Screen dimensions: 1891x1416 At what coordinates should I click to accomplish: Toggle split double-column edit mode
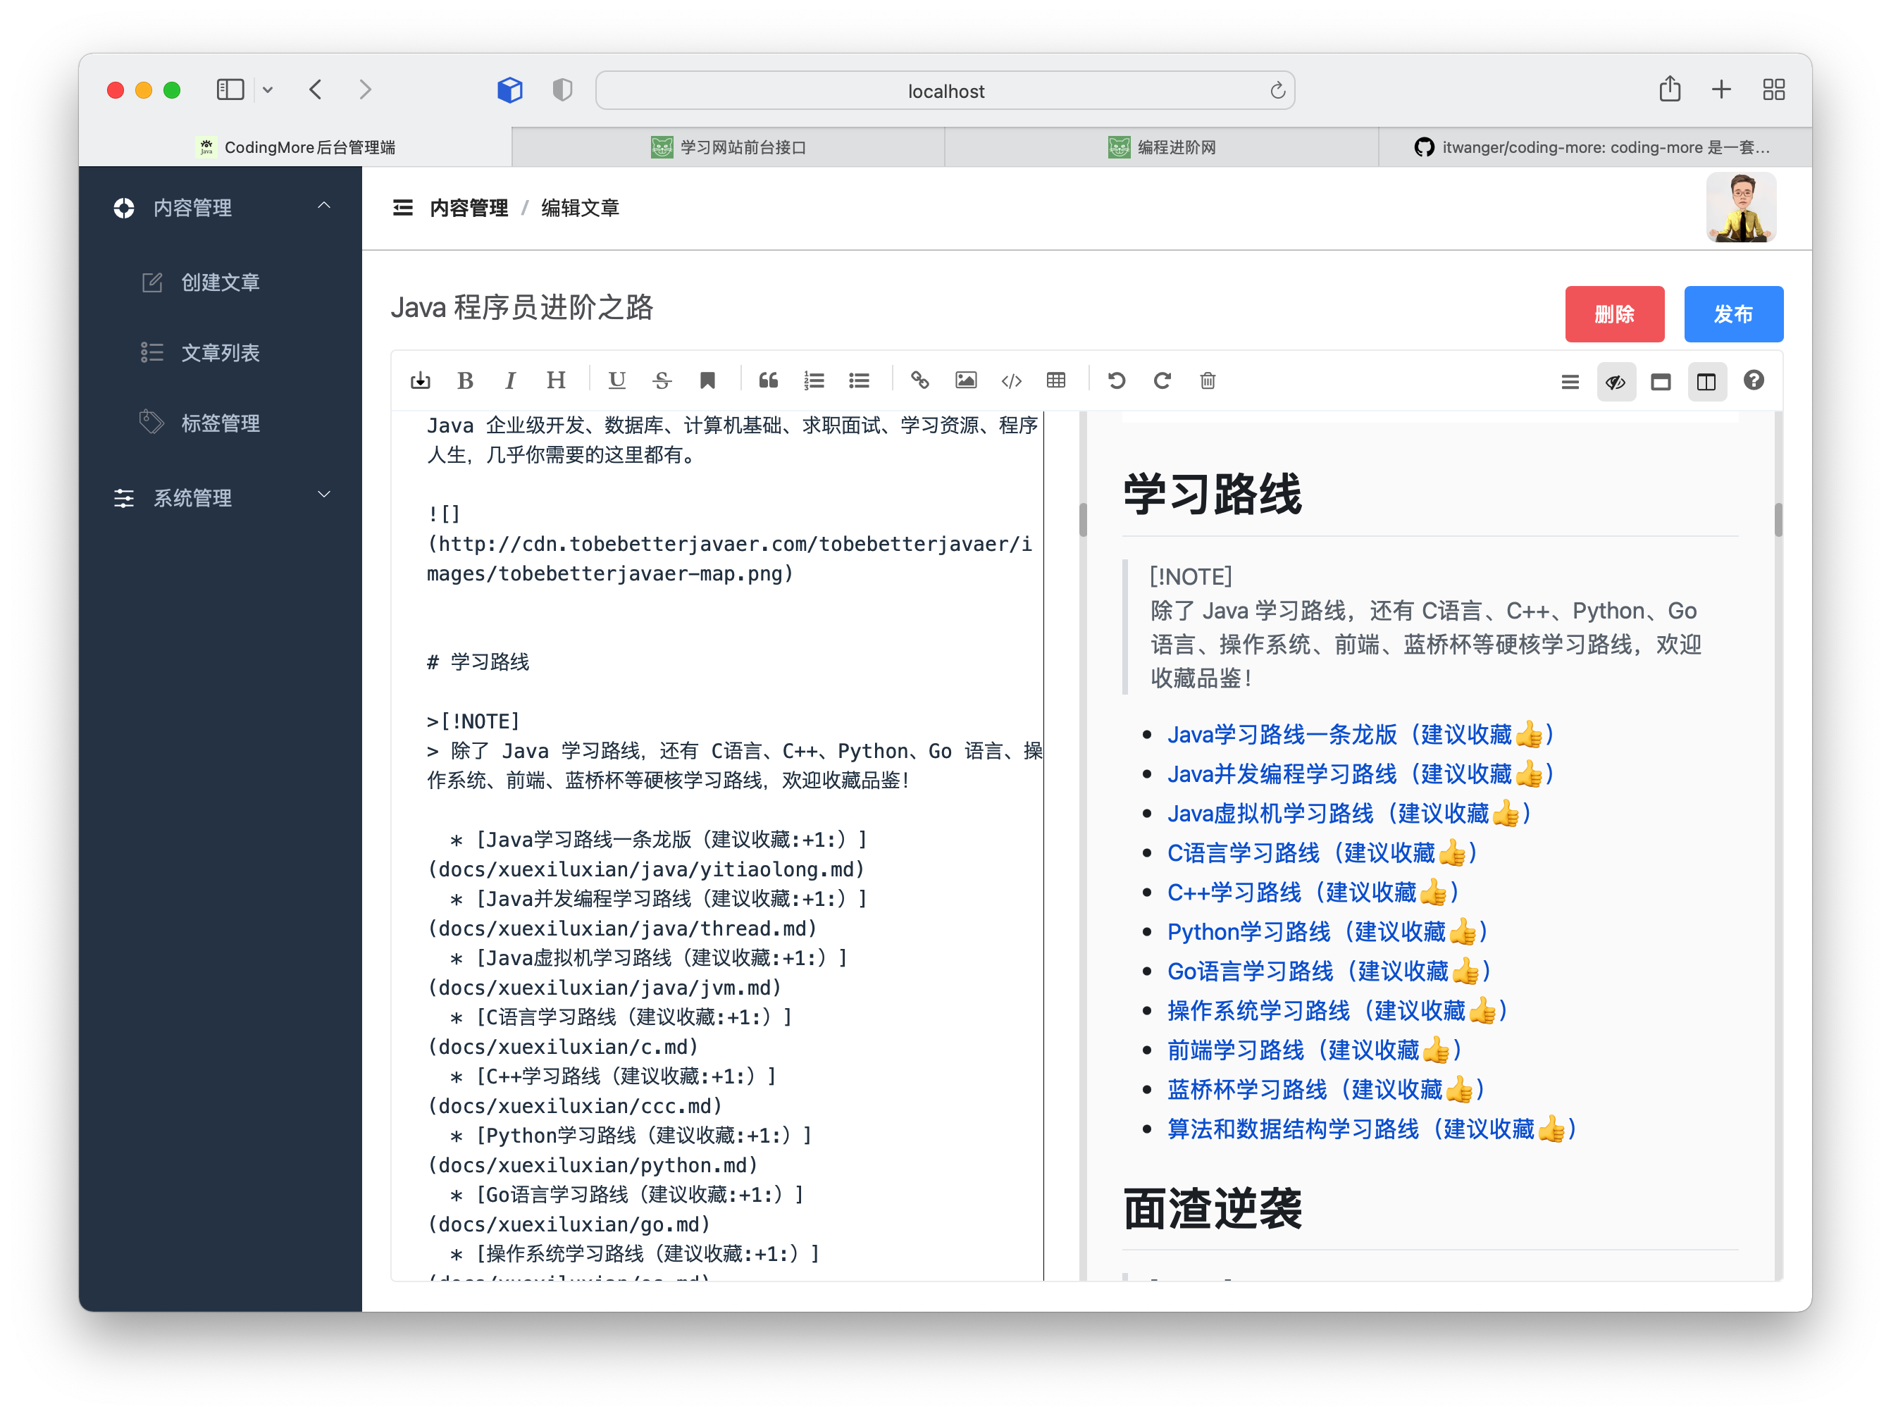click(1706, 382)
